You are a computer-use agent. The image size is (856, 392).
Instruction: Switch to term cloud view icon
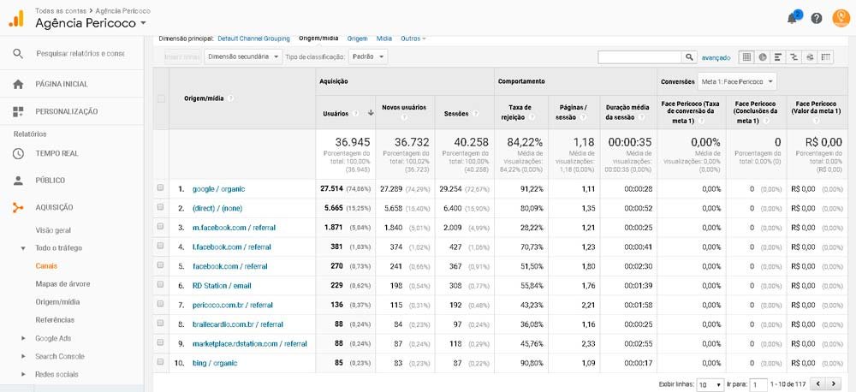click(x=810, y=56)
